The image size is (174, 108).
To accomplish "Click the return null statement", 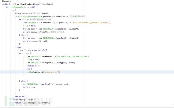I will coord(21,97).
